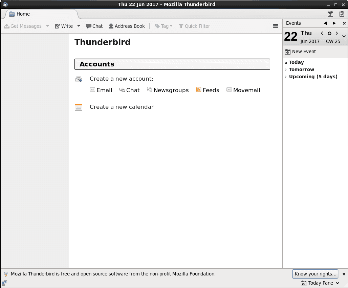Image resolution: width=348 pixels, height=288 pixels.
Task: Open the Calendar tab icon
Action: coord(330,14)
